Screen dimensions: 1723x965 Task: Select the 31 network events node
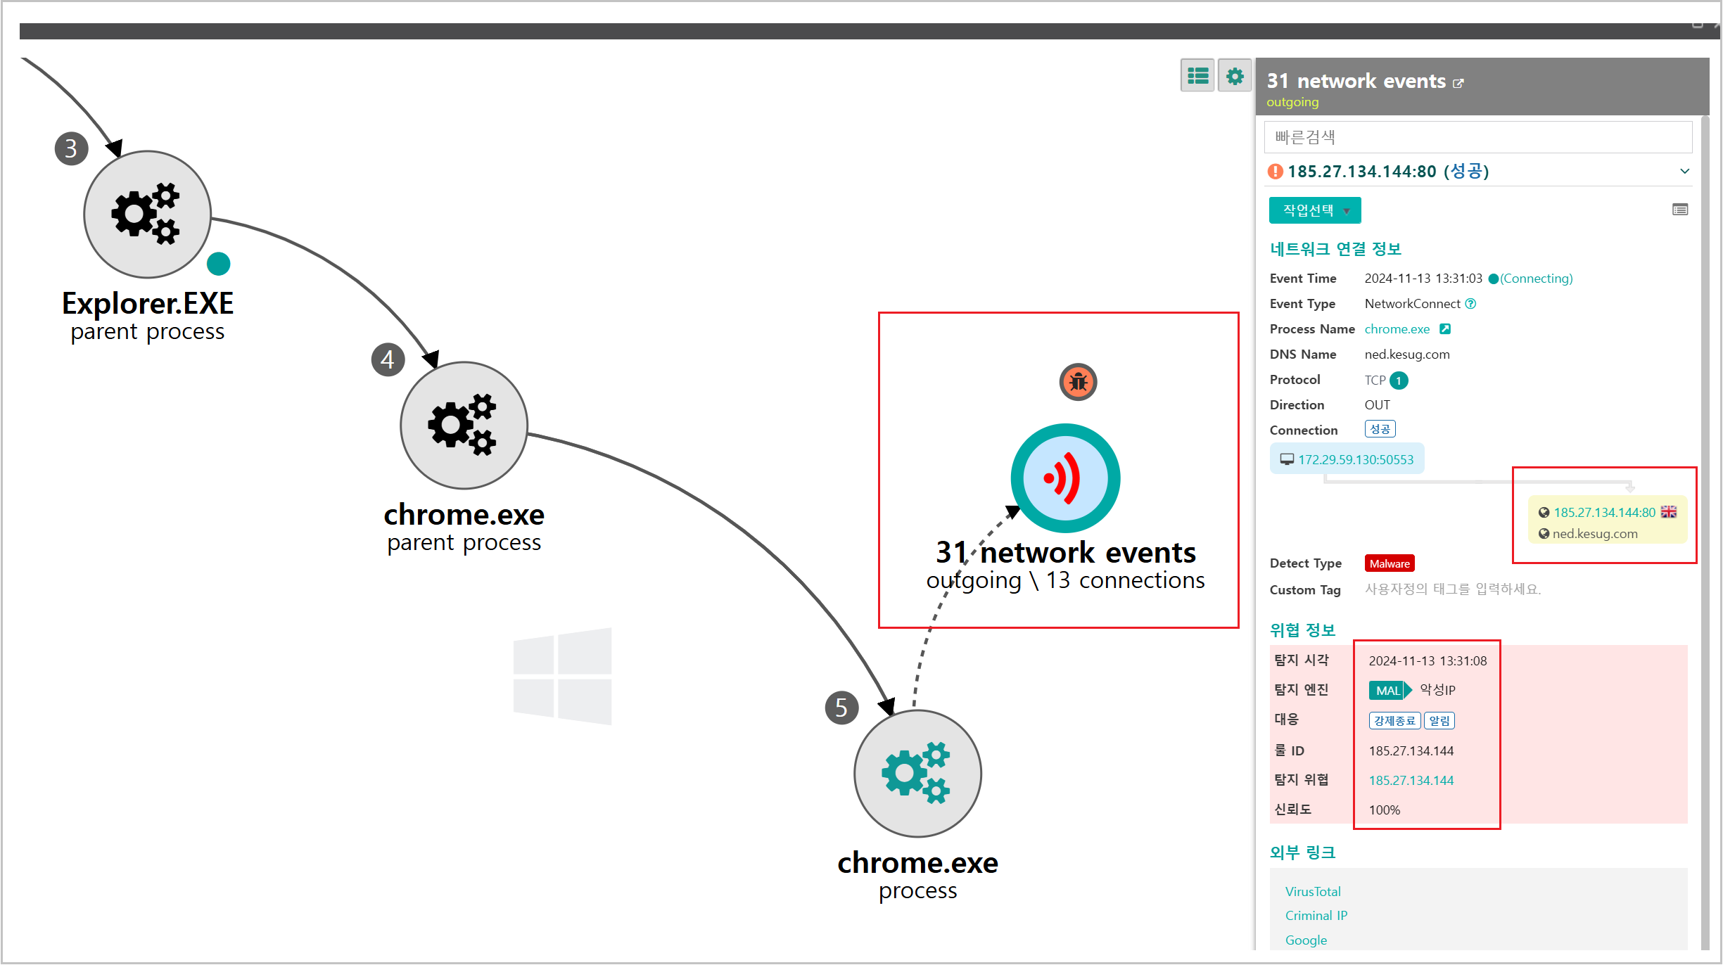click(1065, 478)
